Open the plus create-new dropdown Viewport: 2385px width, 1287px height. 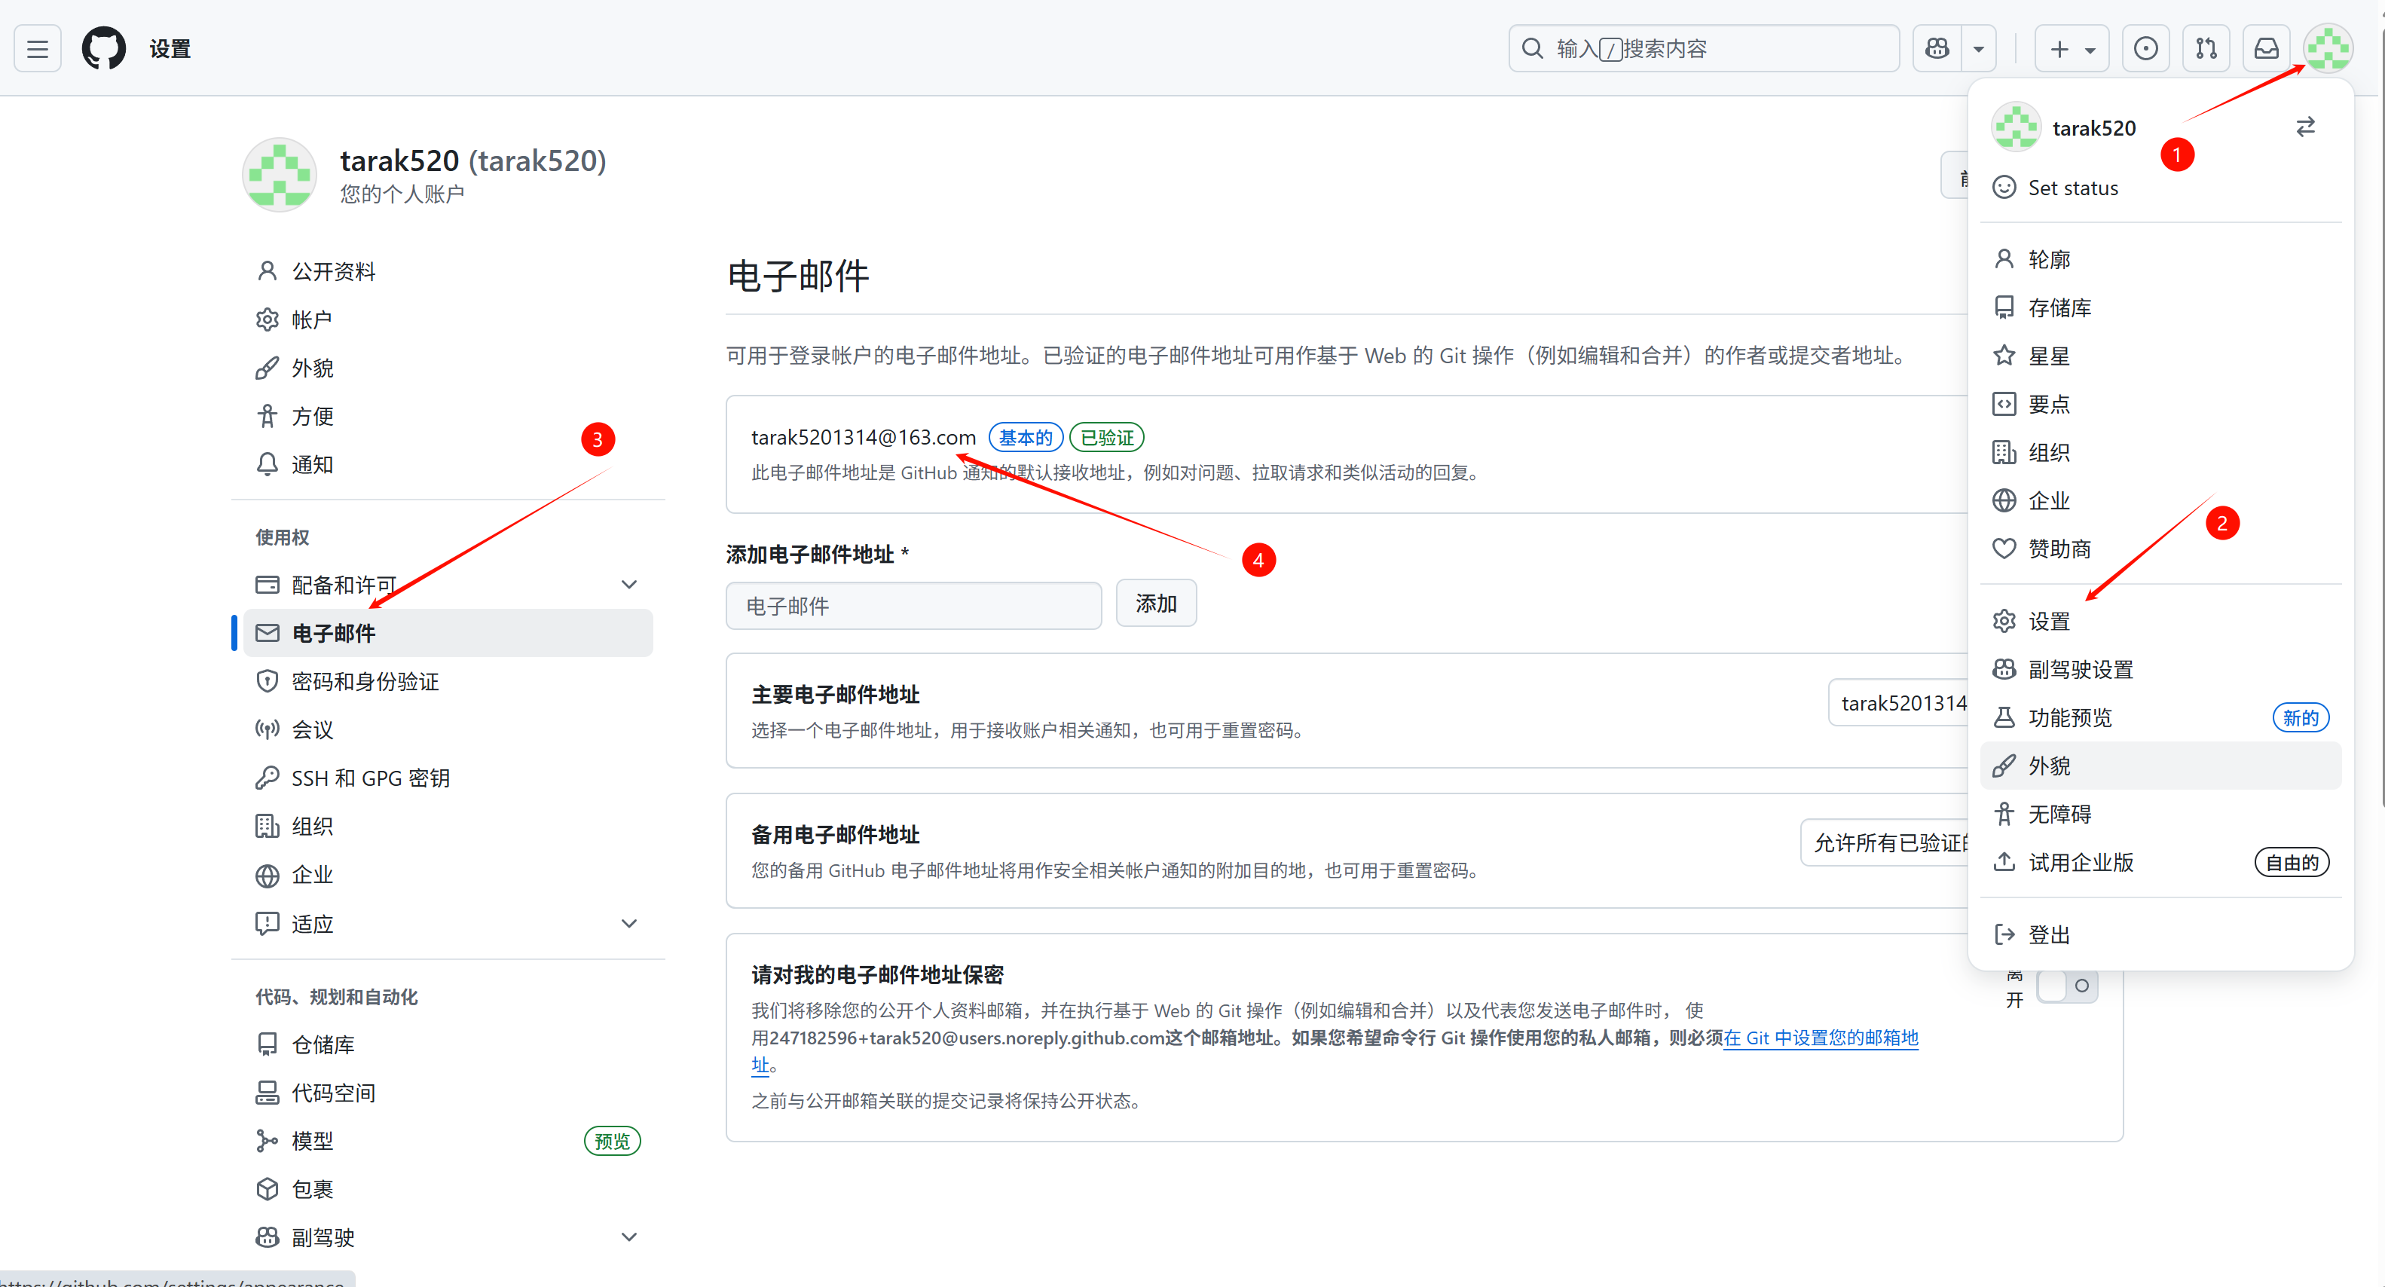2071,48
